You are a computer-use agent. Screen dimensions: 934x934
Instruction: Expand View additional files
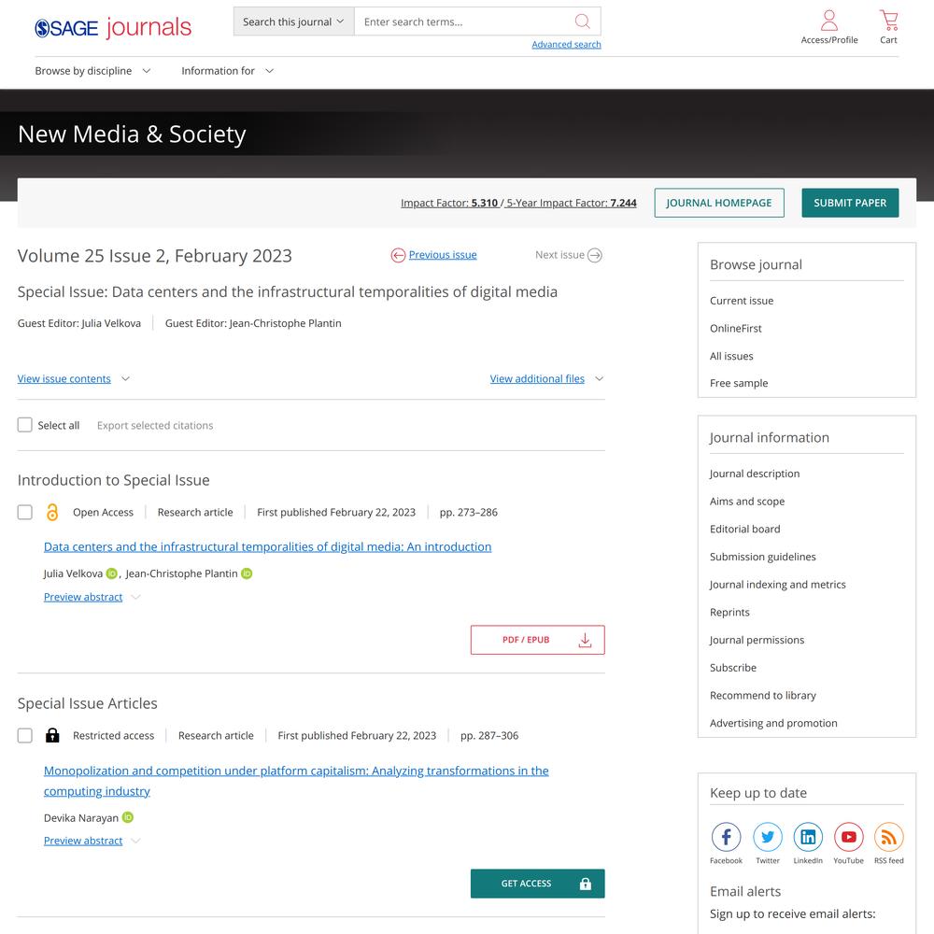click(x=546, y=379)
